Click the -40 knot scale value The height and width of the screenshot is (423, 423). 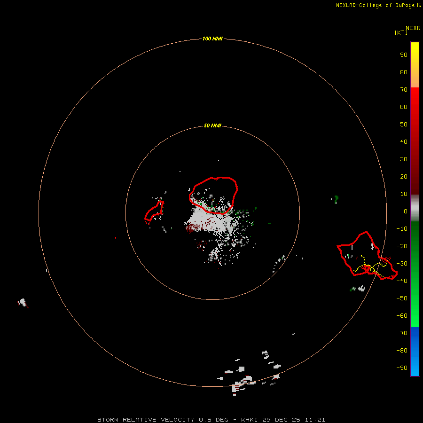pos(402,281)
